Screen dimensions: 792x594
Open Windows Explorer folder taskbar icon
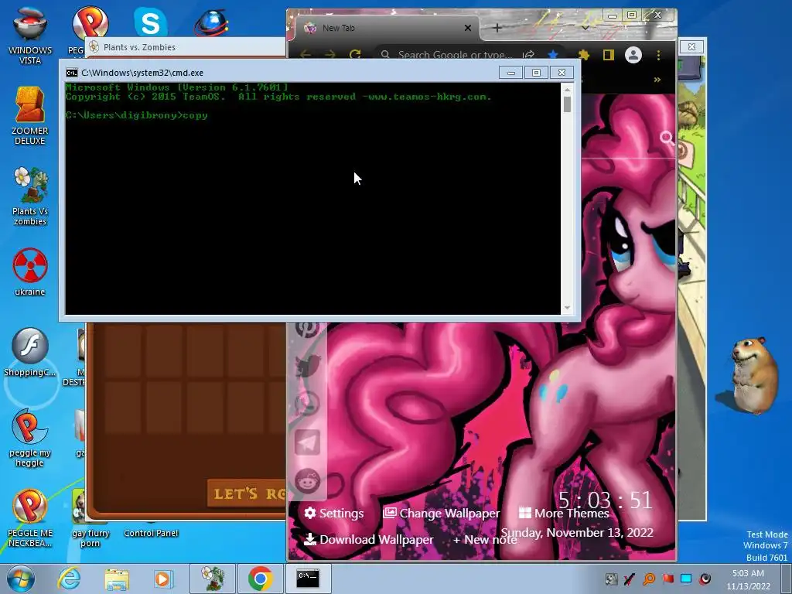117,579
